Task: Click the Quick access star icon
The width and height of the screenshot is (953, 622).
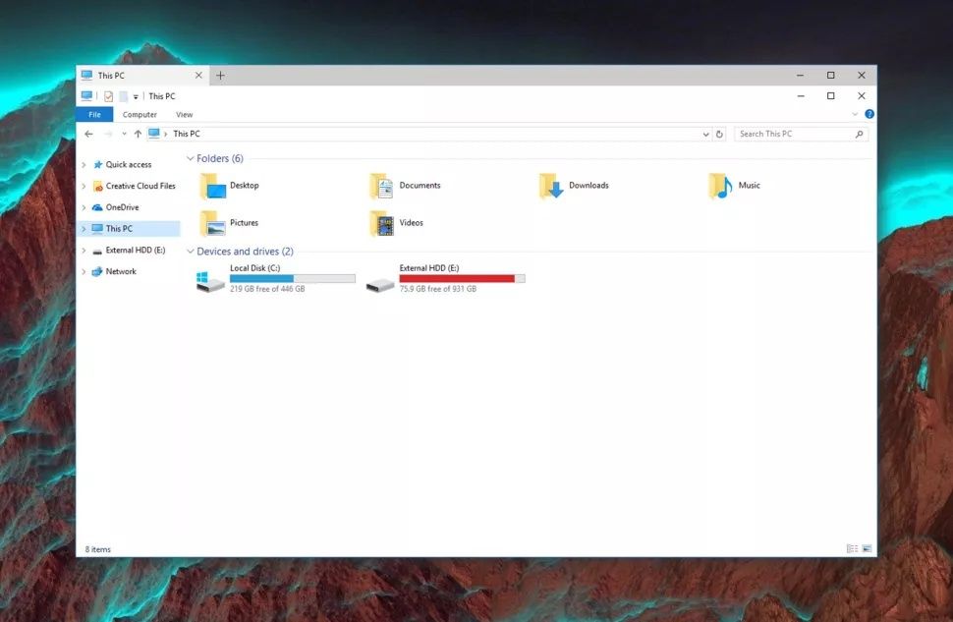Action: coord(98,165)
